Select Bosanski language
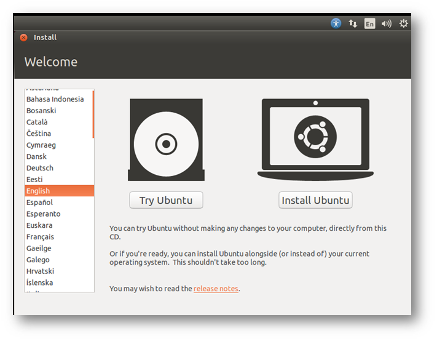 tap(59, 111)
